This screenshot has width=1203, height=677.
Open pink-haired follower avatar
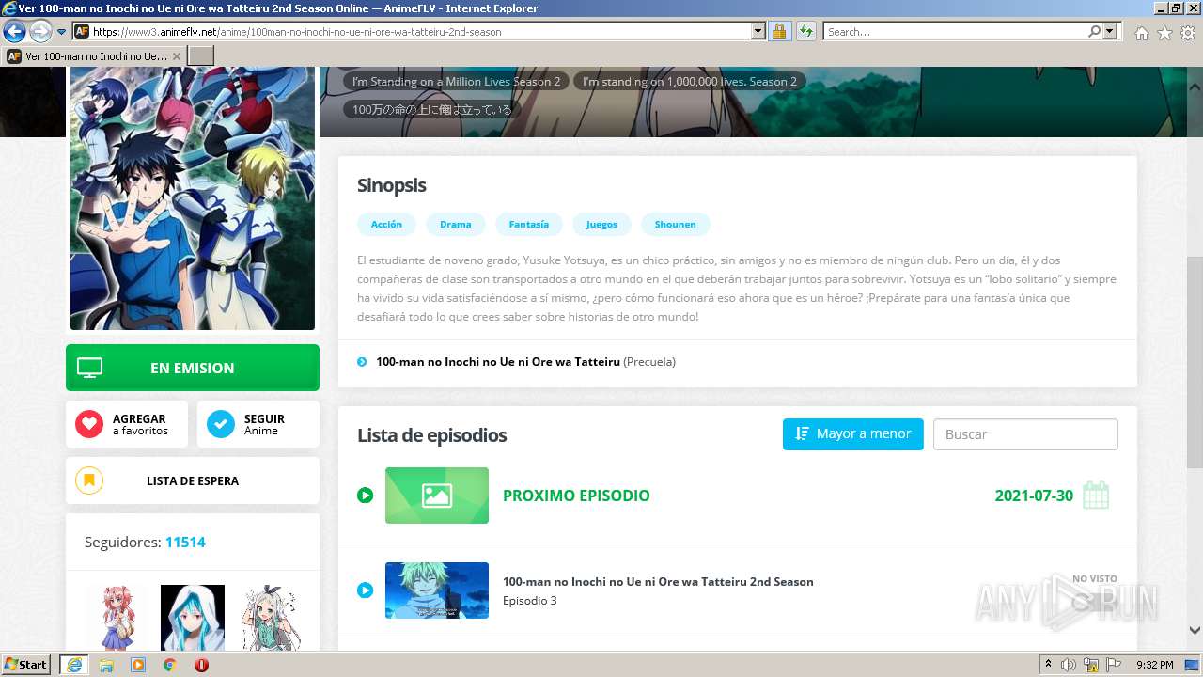click(117, 617)
